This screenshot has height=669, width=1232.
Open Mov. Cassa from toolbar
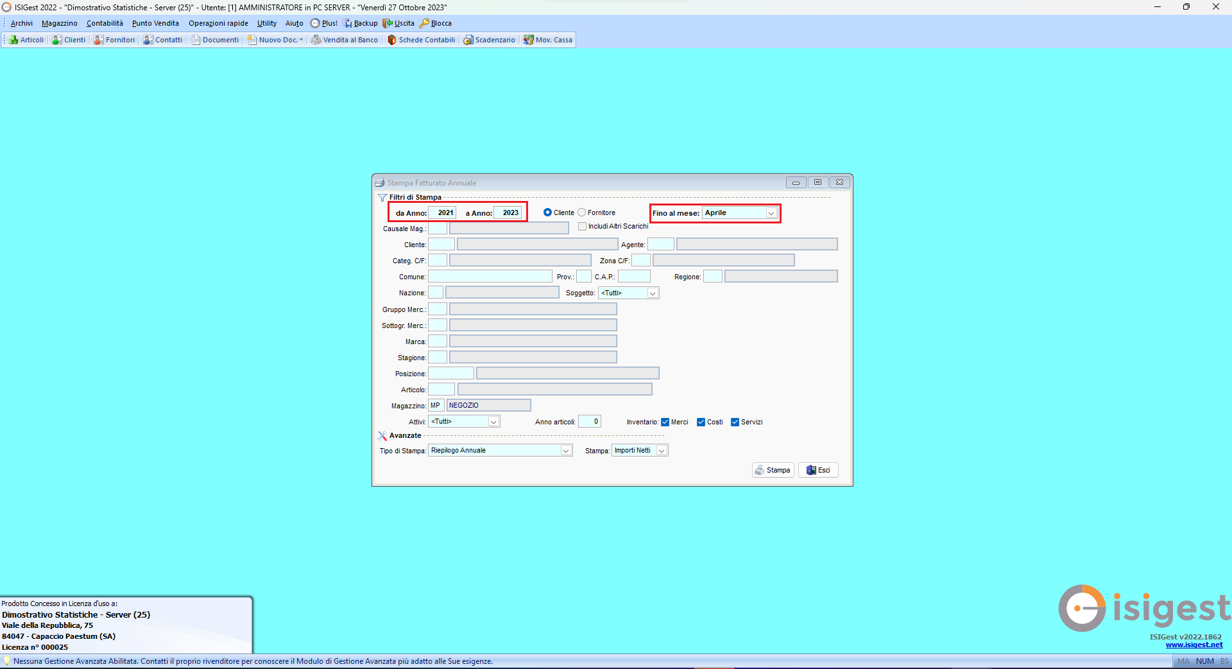[548, 40]
